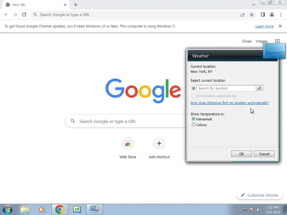Open the tab search chevron dropdown
The width and height of the screenshot is (287, 215).
pyautogui.click(x=253, y=5)
